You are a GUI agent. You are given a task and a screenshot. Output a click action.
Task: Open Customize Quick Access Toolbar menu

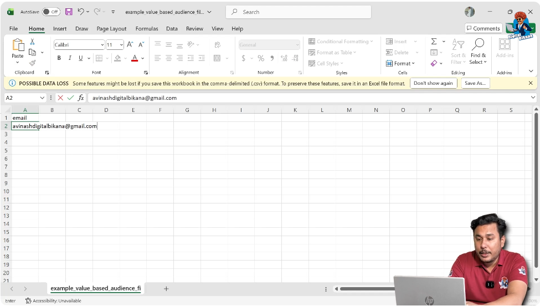pyautogui.click(x=113, y=12)
